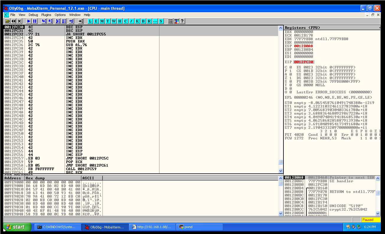Open the Log window (L button)
385x234 pixels.
tap(90, 21)
